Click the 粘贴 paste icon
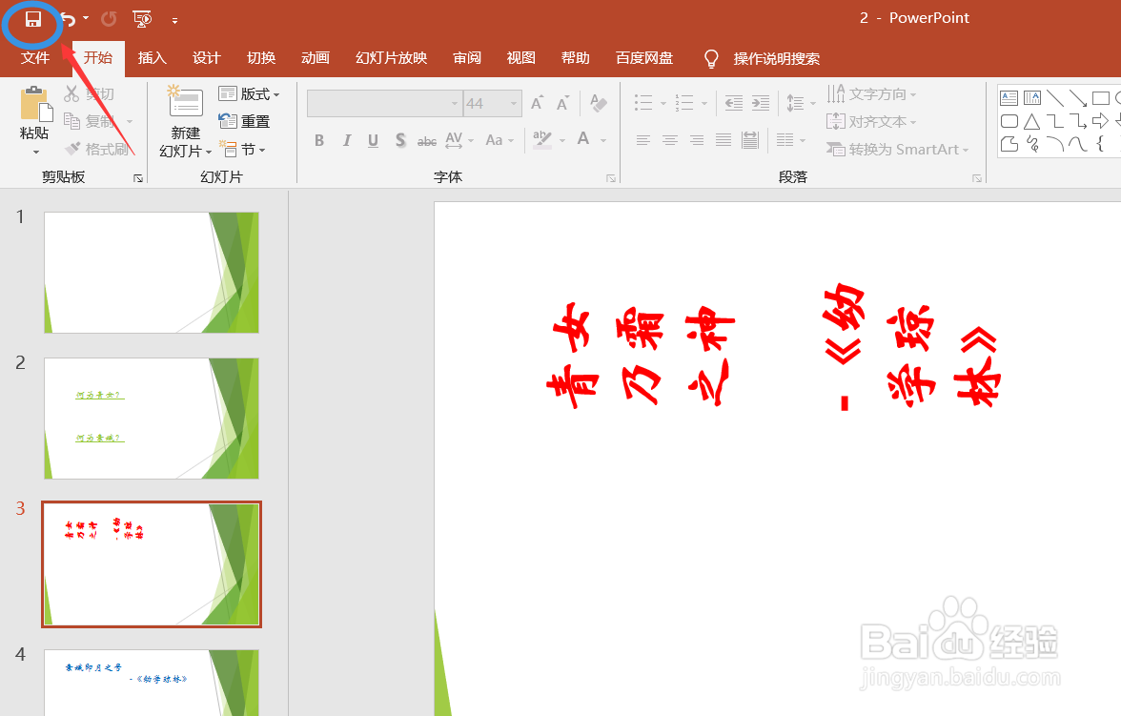Viewport: 1121px width, 716px height. pos(36,105)
